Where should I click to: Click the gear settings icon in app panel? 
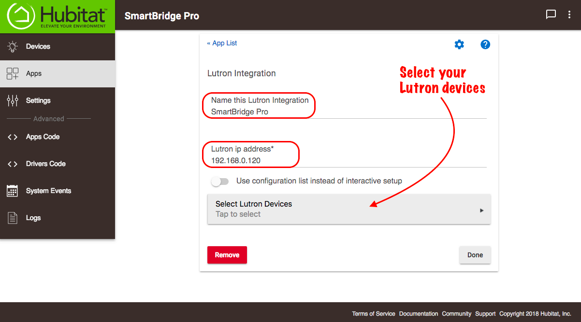pos(459,44)
